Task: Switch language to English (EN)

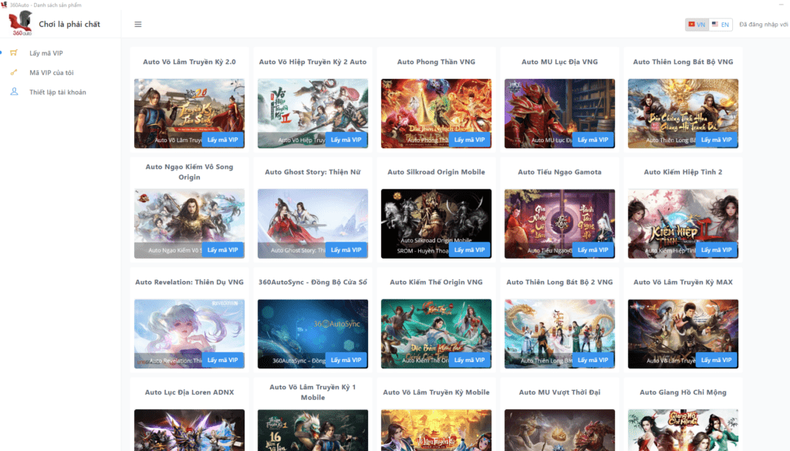Action: pyautogui.click(x=721, y=25)
